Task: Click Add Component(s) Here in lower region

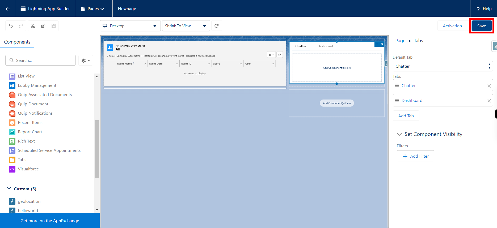Action: coord(337,103)
